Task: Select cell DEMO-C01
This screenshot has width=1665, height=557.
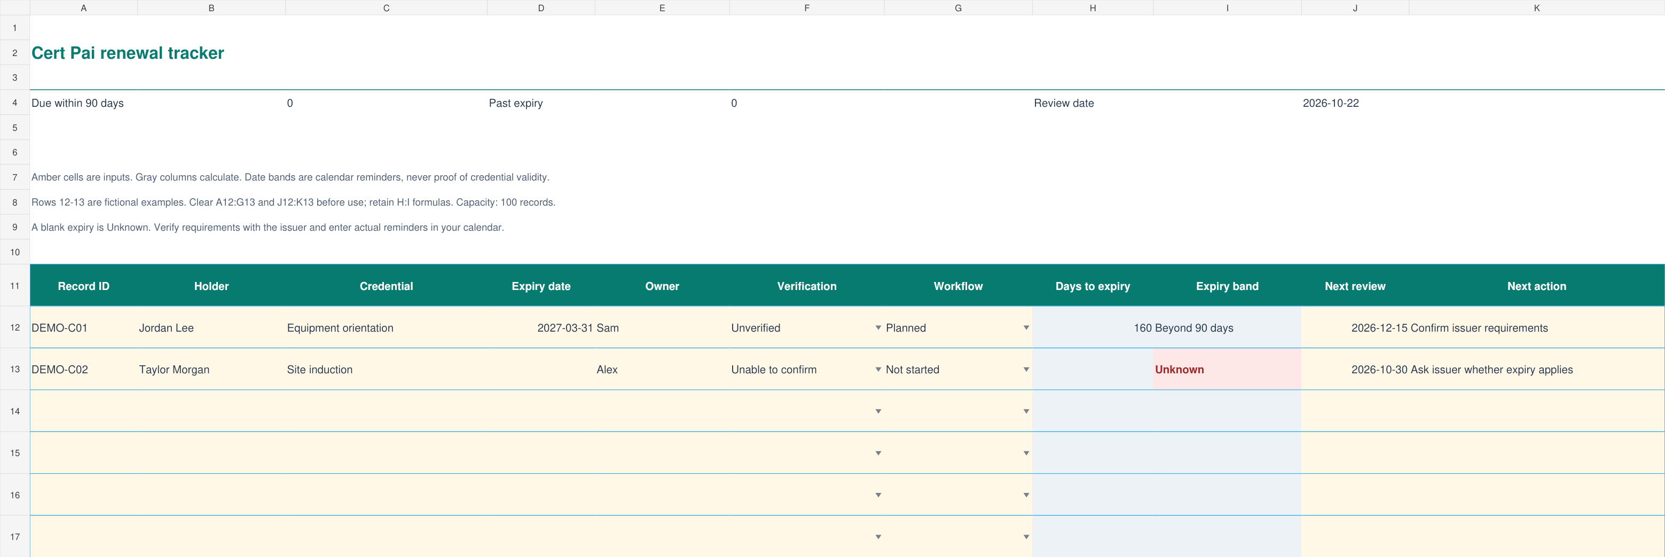Action: [83, 327]
